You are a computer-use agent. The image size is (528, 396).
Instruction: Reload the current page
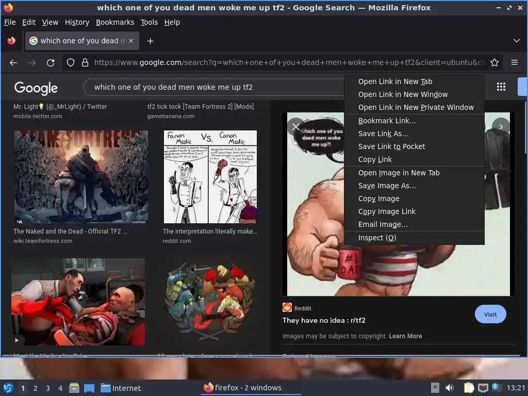(51, 62)
